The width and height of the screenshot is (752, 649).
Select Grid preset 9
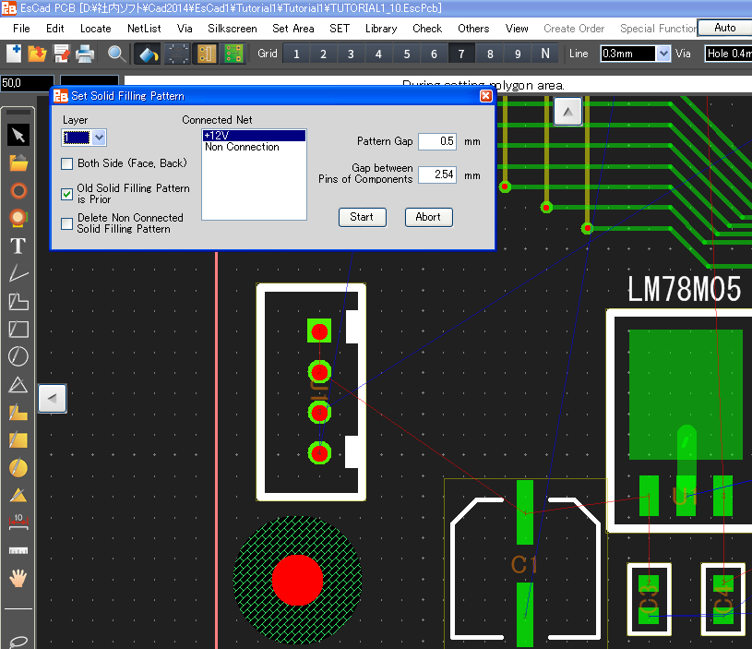pyautogui.click(x=518, y=54)
